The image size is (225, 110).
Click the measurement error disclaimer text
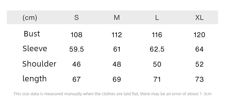click(x=113, y=94)
